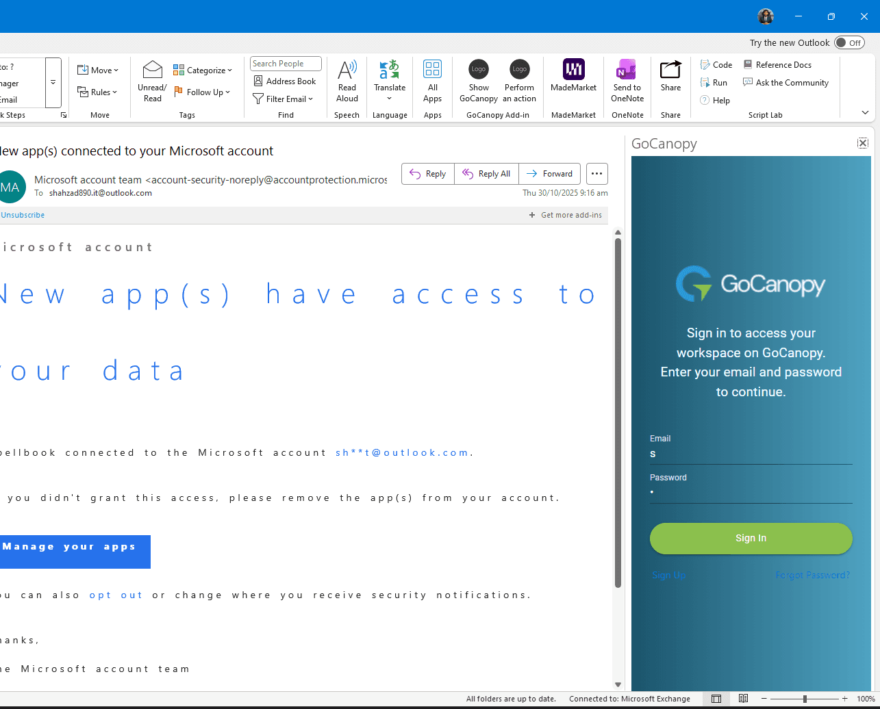880x709 pixels.
Task: Click the Show GoCanopy add-in button
Action: (479, 81)
